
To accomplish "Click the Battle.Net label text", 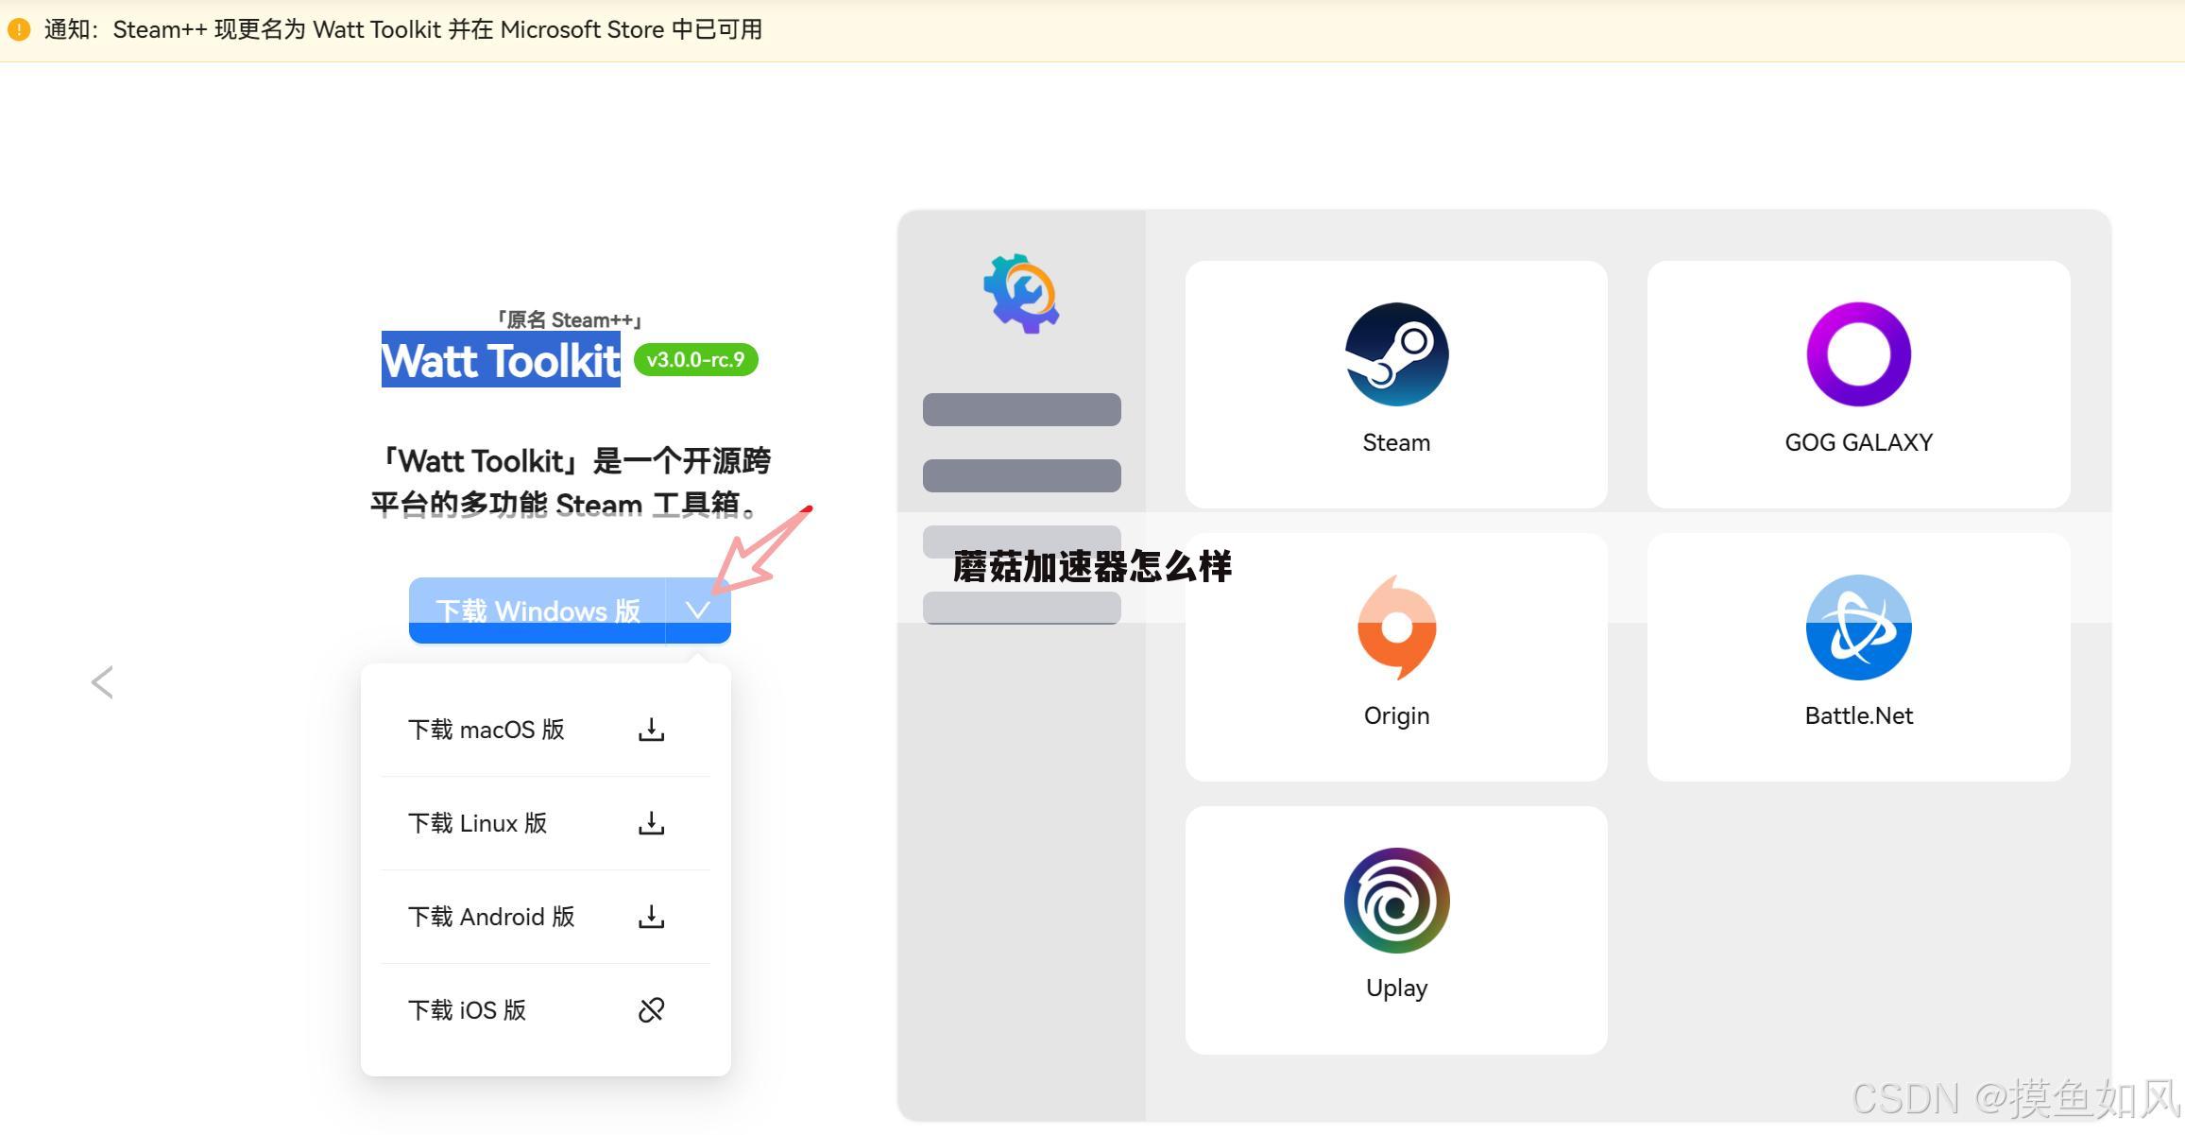I will [1858, 715].
